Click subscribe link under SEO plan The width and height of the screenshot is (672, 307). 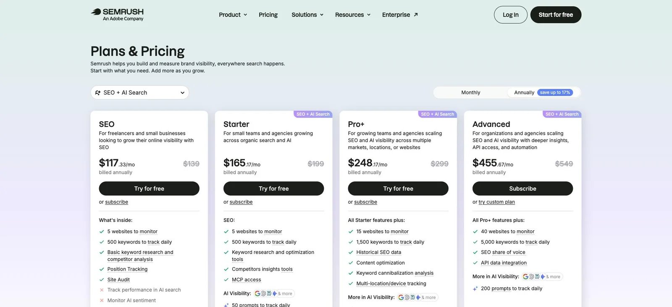[x=116, y=202]
